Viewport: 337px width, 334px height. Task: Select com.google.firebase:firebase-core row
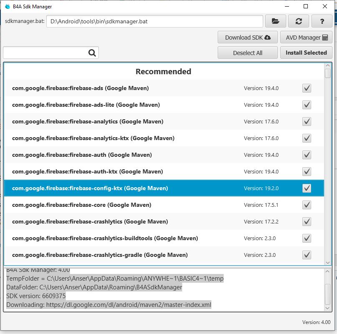[x=164, y=205]
